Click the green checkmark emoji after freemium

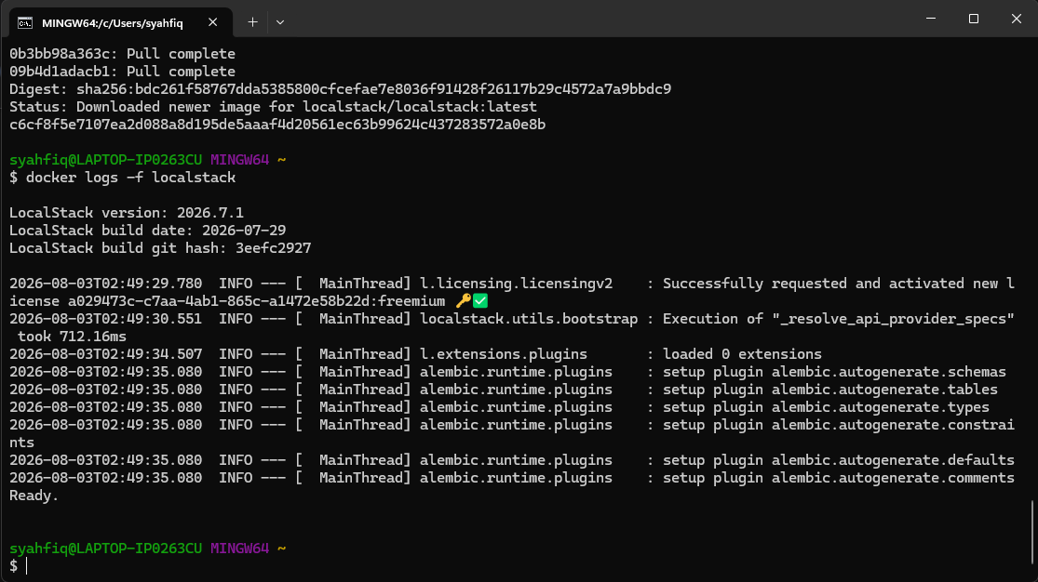480,301
